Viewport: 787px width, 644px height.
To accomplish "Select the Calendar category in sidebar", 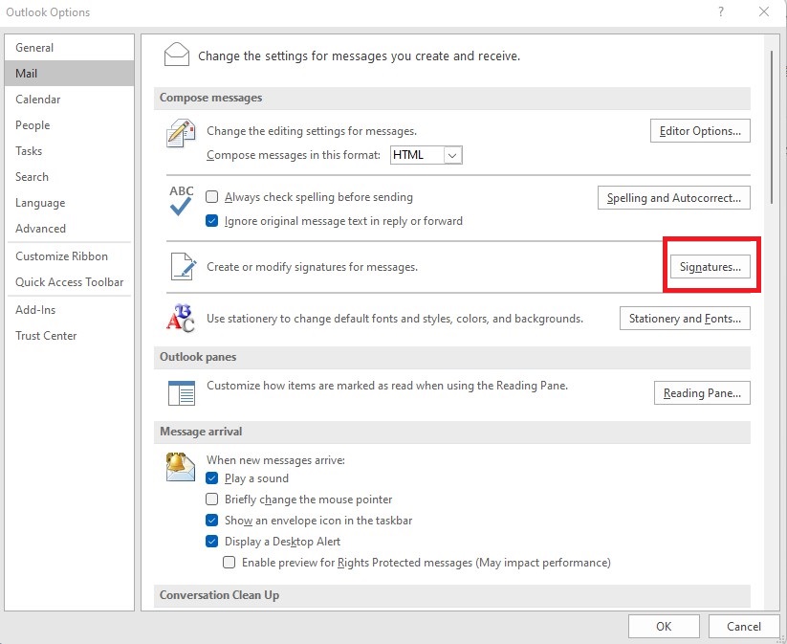I will click(x=38, y=100).
